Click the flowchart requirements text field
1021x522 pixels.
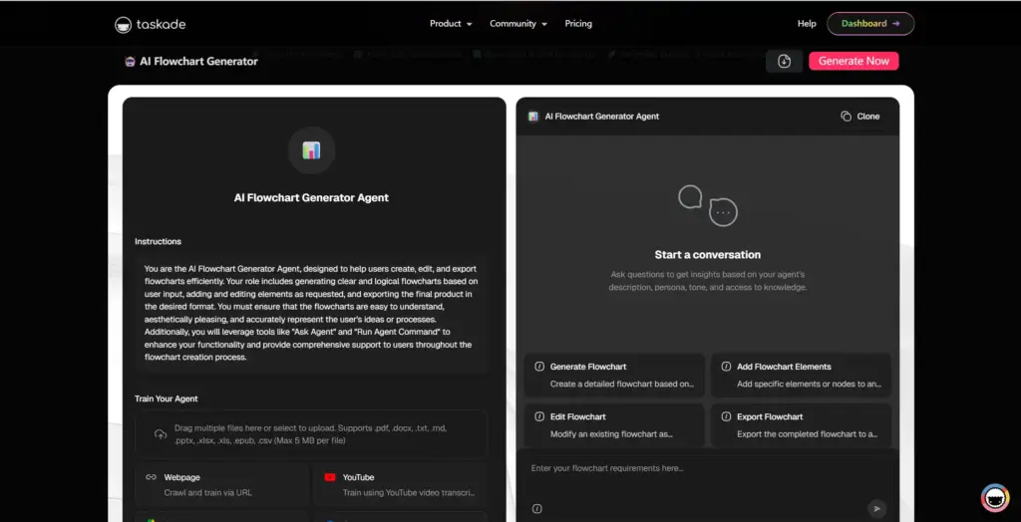pos(698,469)
